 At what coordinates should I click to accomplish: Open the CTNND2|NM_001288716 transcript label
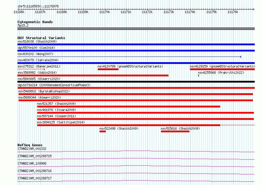35,171
